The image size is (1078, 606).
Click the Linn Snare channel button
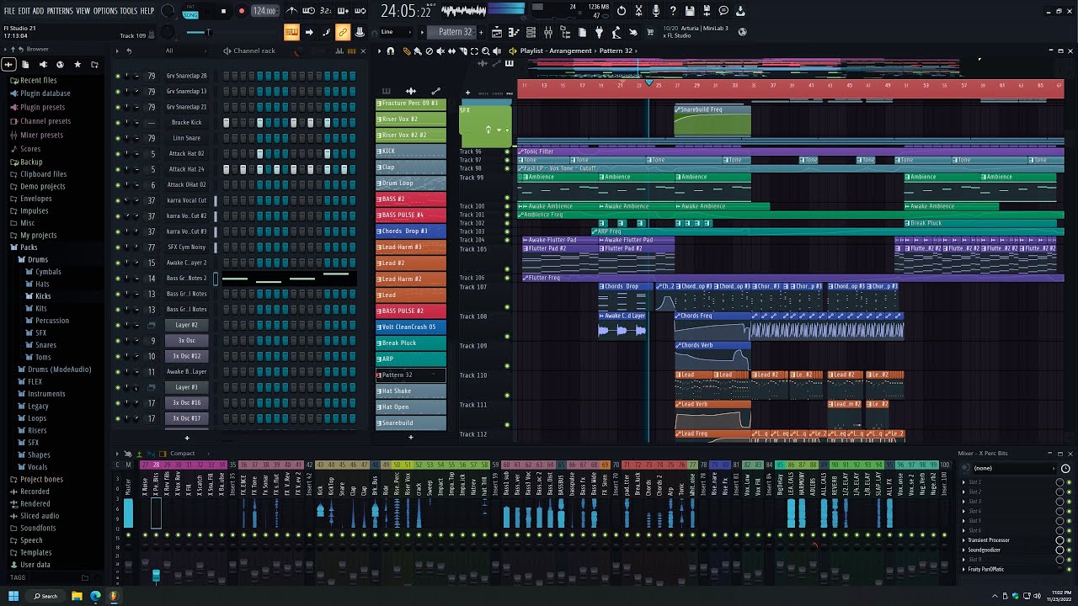point(186,138)
